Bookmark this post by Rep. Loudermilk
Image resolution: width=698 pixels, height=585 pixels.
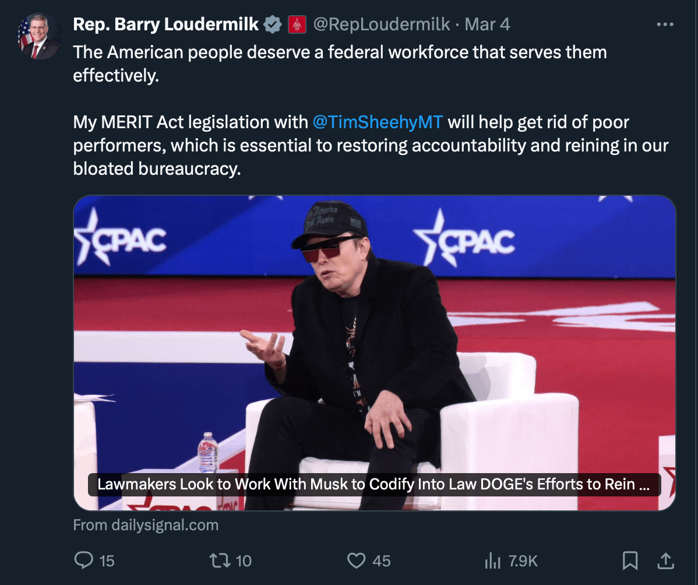[x=630, y=561]
